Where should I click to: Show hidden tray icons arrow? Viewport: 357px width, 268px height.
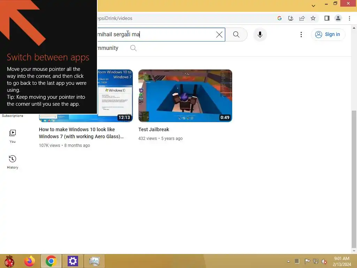288,261
